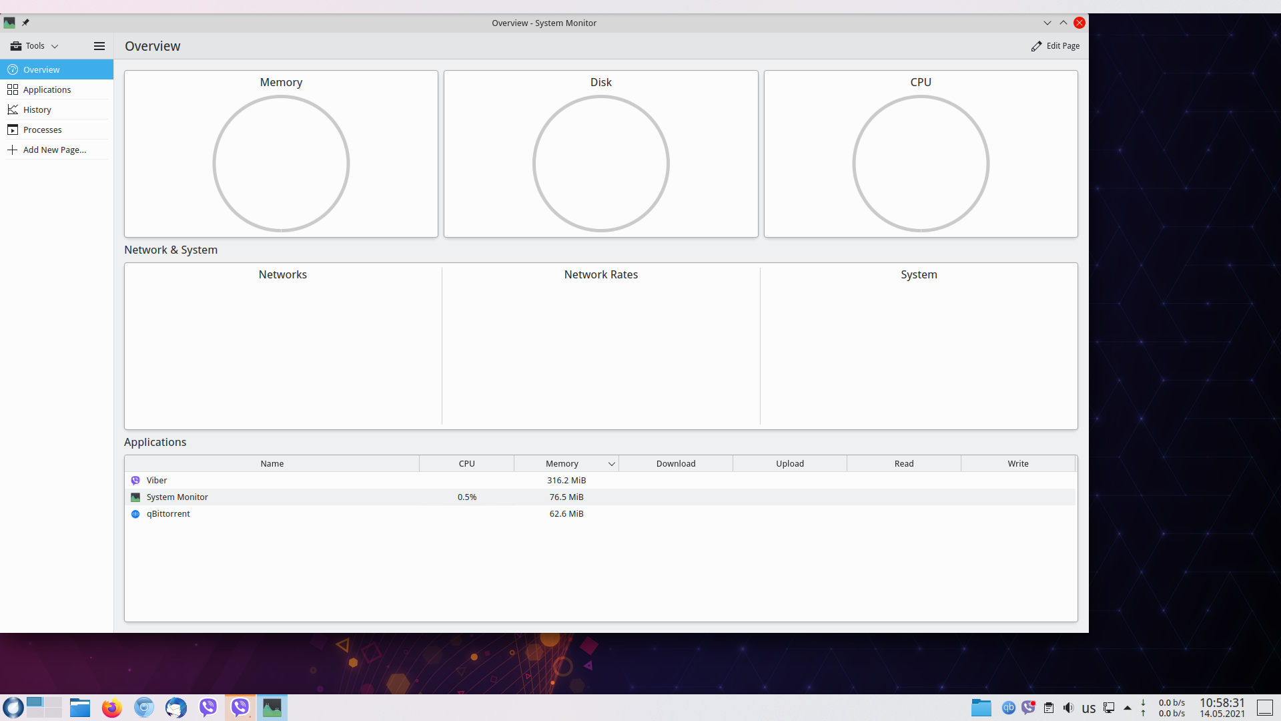This screenshot has height=721, width=1281.
Task: Toggle the pin-window icon in the title bar
Action: (x=25, y=23)
